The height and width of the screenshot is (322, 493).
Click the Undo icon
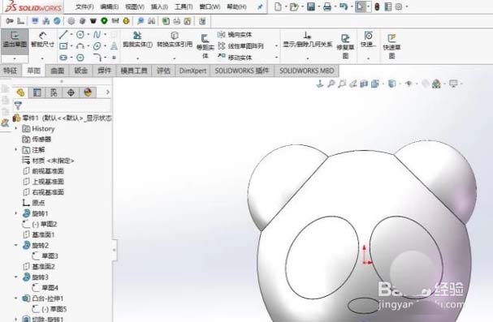tap(344, 6)
